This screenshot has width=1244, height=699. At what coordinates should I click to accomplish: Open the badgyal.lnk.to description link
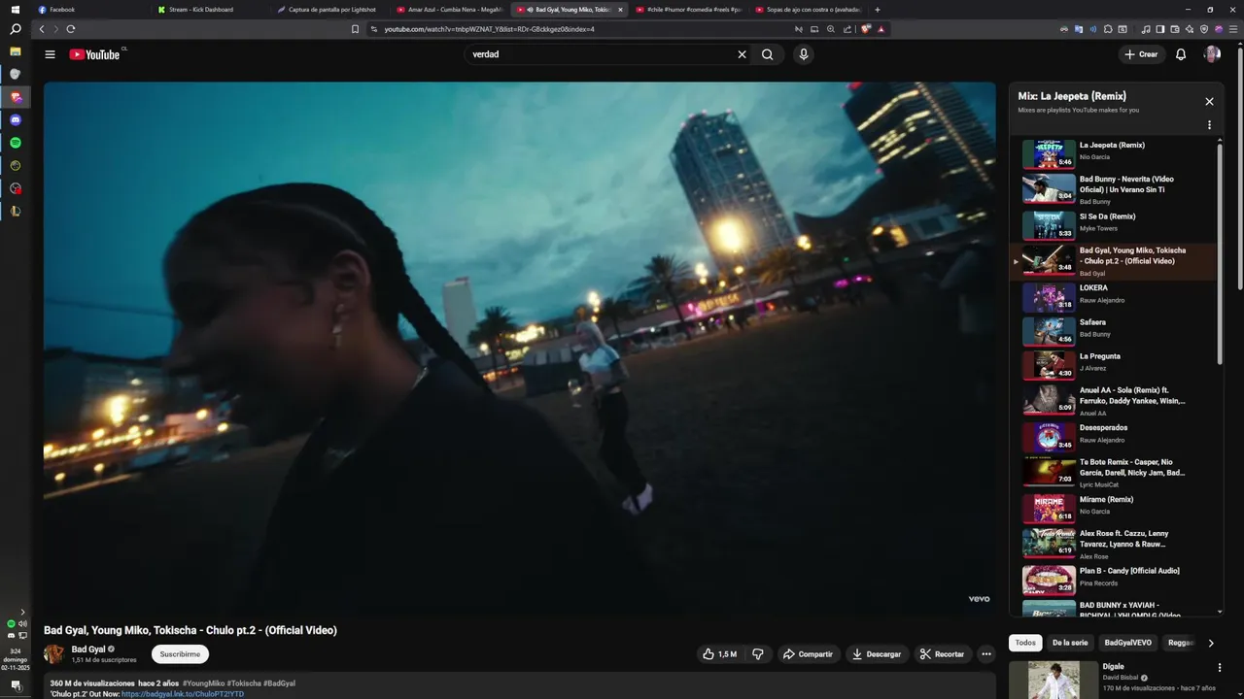tap(183, 694)
